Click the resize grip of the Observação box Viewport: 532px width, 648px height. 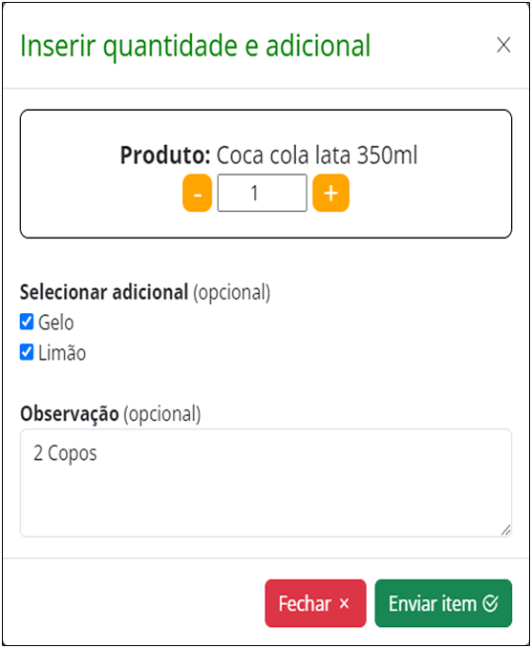tap(505, 530)
